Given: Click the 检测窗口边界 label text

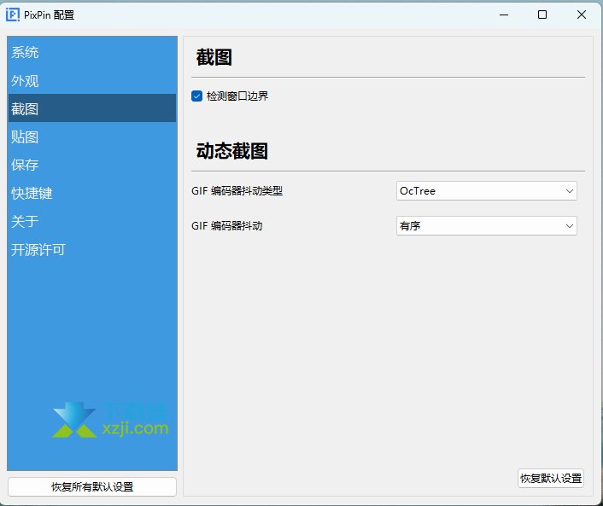Looking at the screenshot, I should click(x=237, y=96).
